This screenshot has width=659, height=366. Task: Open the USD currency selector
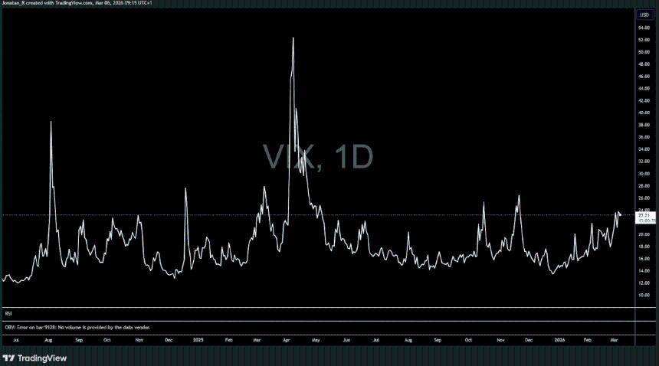pyautogui.click(x=644, y=15)
